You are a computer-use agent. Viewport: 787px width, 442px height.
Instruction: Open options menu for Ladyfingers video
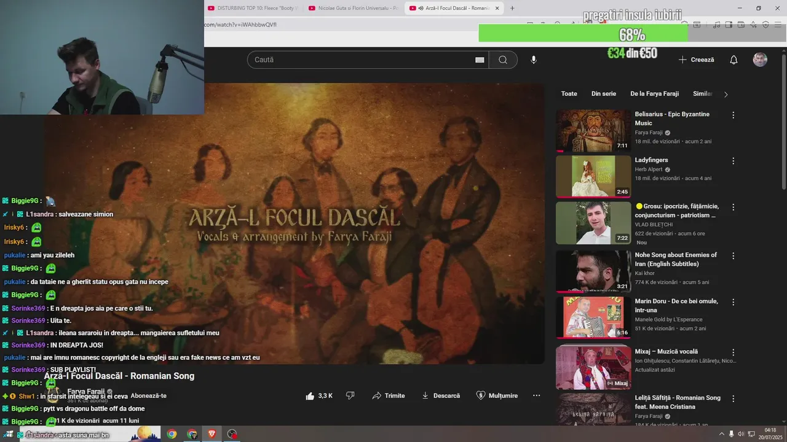733,161
